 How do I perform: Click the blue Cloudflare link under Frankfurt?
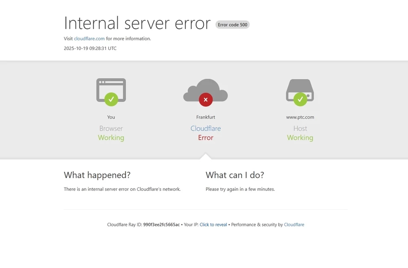[x=206, y=128]
